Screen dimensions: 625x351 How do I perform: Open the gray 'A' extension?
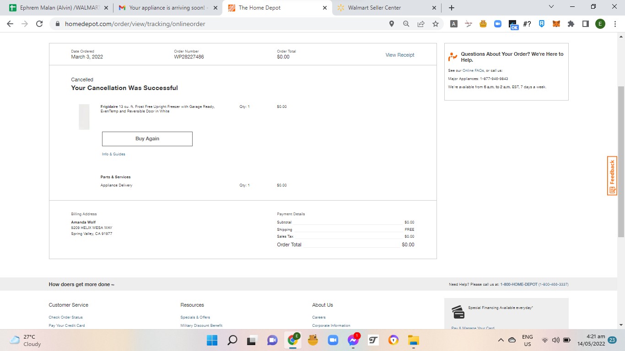coord(454,24)
